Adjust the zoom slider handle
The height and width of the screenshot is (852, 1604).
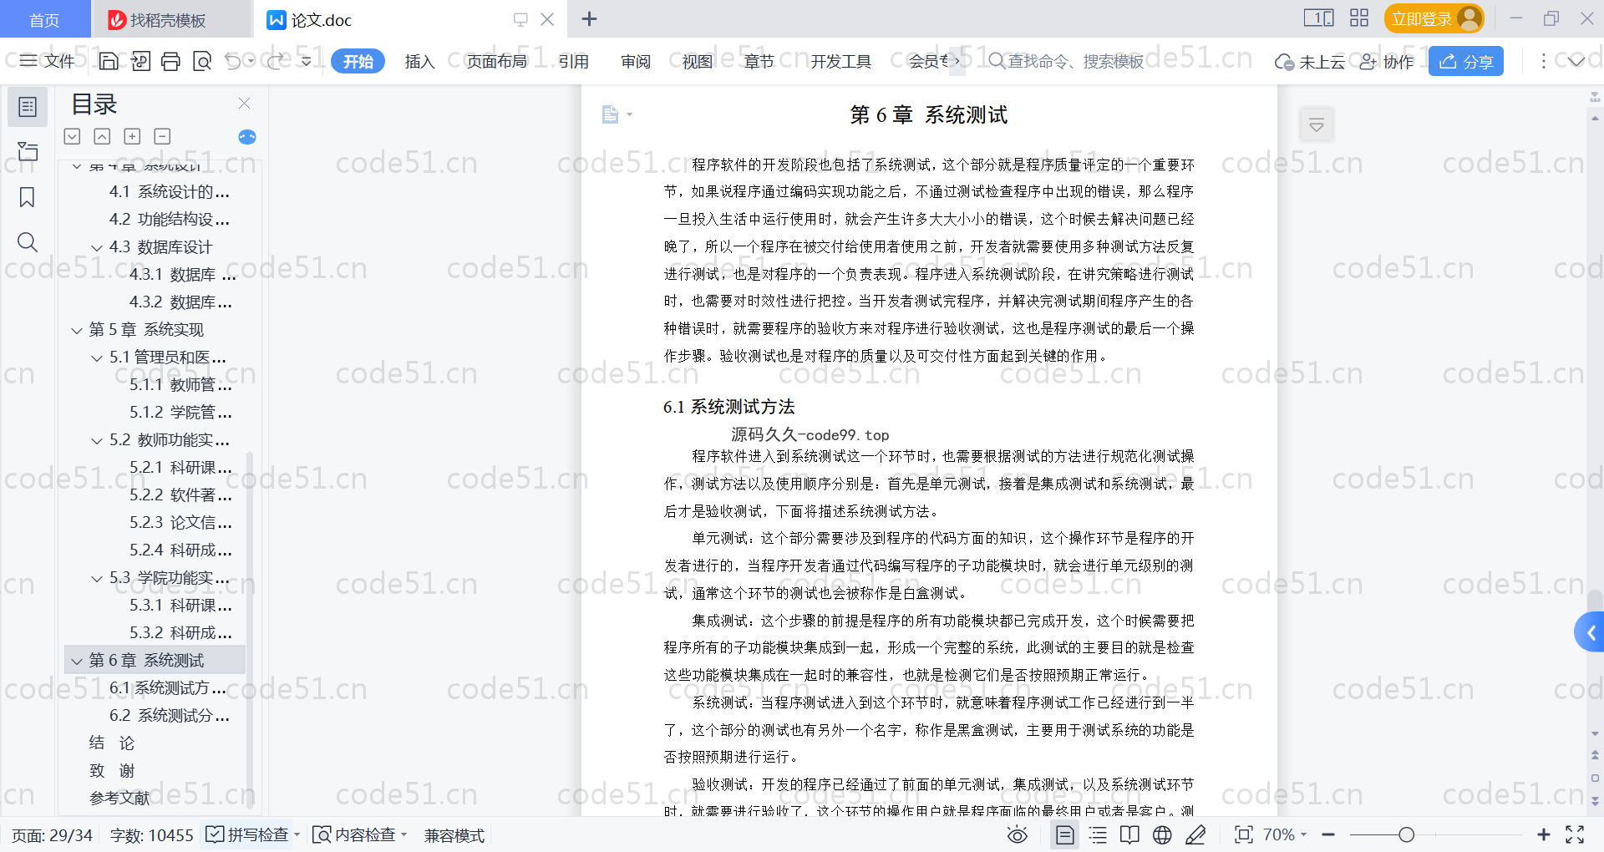pyautogui.click(x=1407, y=834)
